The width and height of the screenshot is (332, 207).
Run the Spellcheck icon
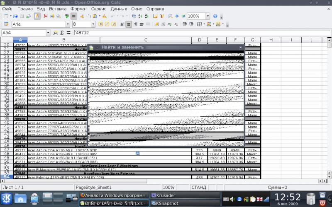[67, 16]
